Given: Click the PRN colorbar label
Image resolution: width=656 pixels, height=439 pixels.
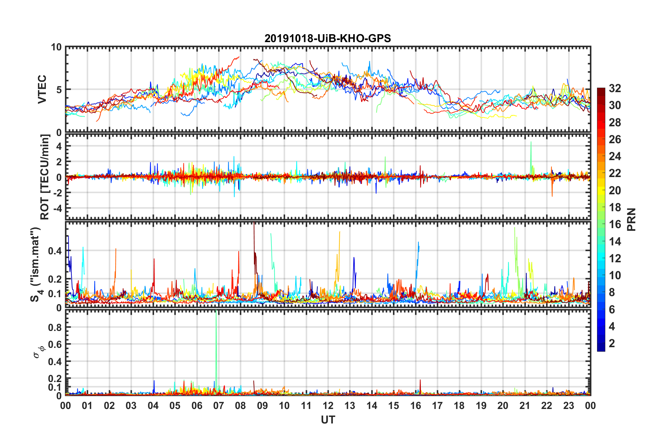Looking at the screenshot, I should [632, 219].
